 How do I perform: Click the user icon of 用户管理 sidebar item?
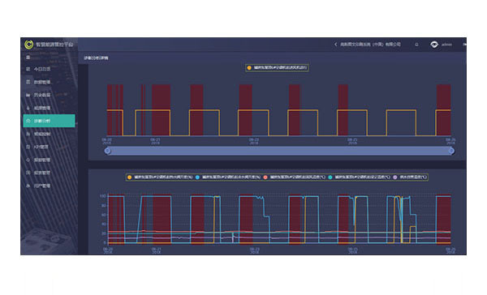point(28,186)
